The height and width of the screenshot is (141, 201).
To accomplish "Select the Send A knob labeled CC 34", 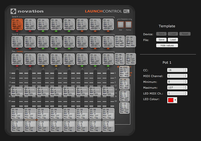I will coord(43,24).
